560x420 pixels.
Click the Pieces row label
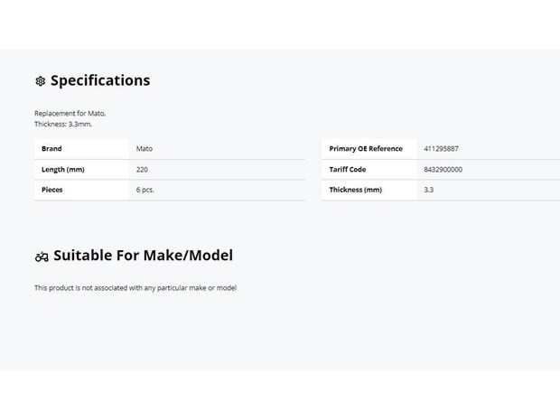click(x=52, y=190)
